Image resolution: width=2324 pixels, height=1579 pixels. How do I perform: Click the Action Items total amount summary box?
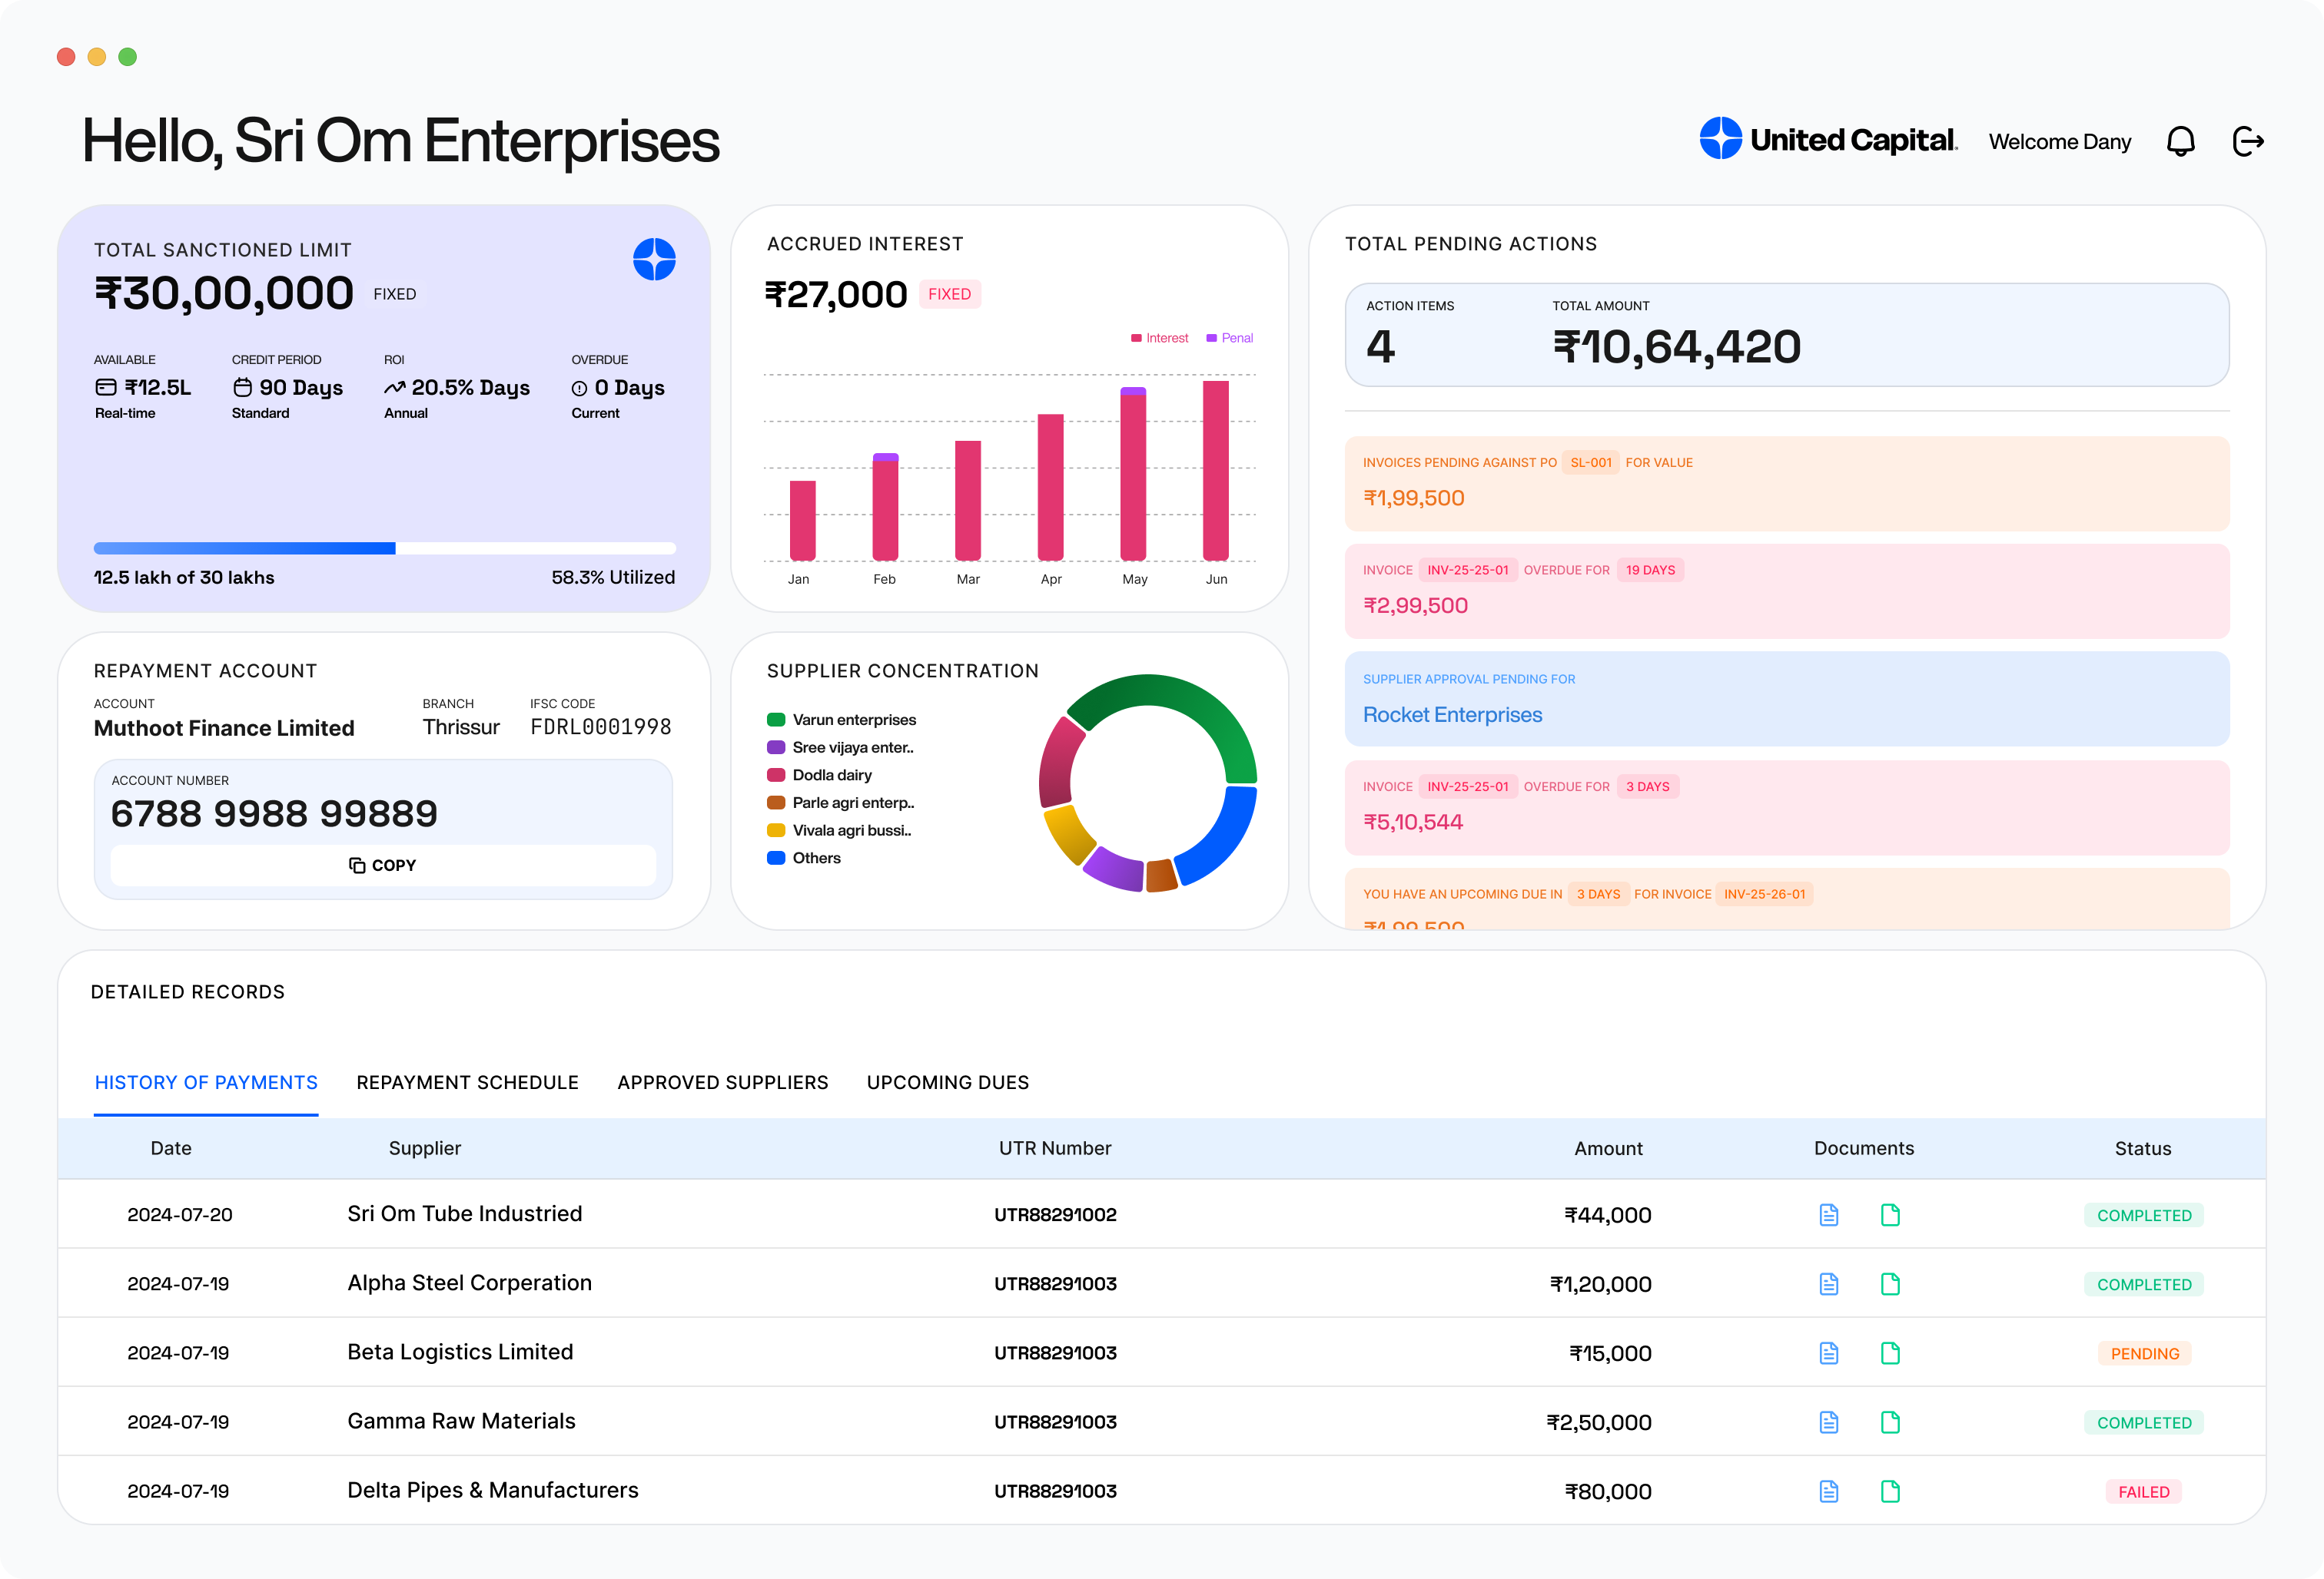pos(1786,335)
